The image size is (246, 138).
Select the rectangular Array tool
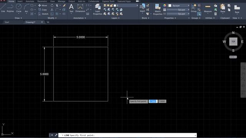[x=57, y=14]
